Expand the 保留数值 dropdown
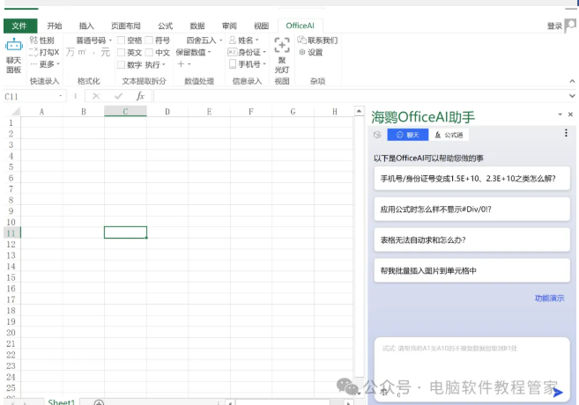 [x=210, y=52]
